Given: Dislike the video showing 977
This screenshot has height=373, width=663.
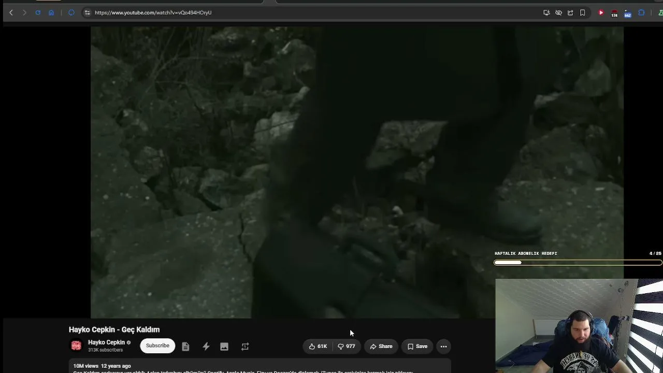Looking at the screenshot, I should point(347,346).
